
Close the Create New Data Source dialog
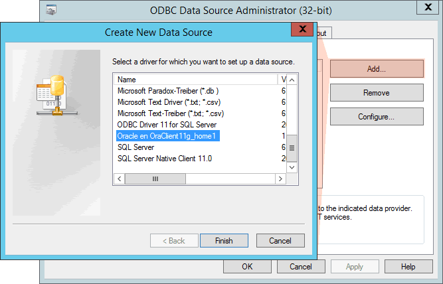(302, 29)
